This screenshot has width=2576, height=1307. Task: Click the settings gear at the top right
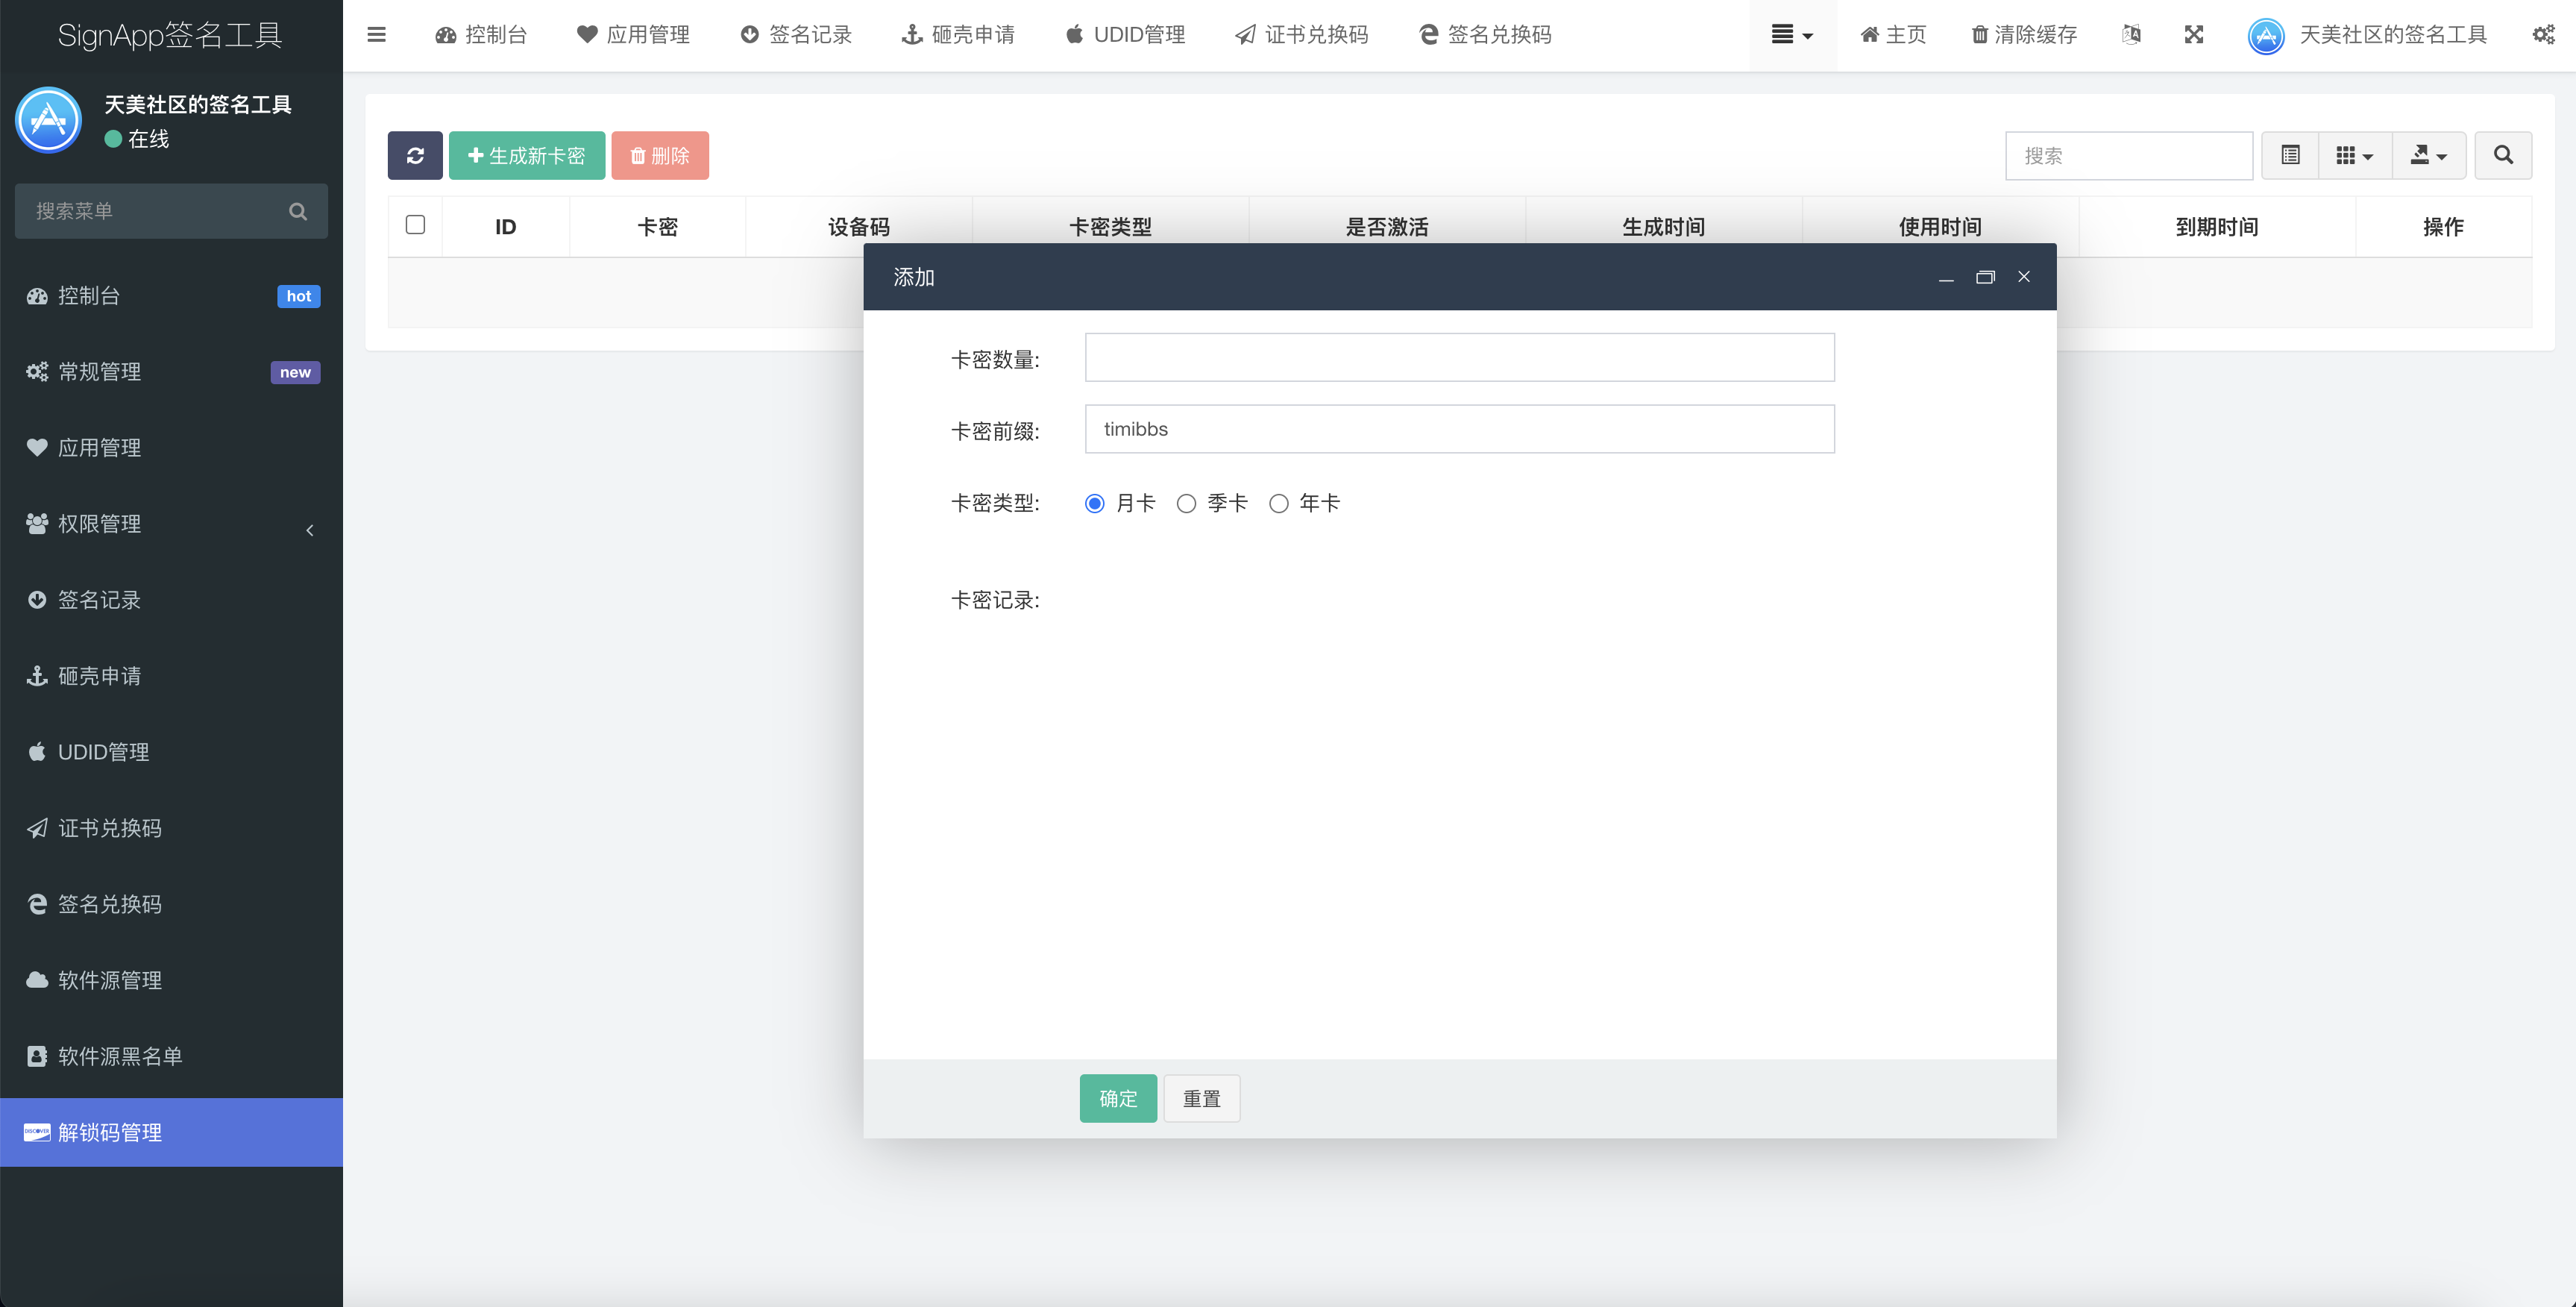tap(2544, 35)
